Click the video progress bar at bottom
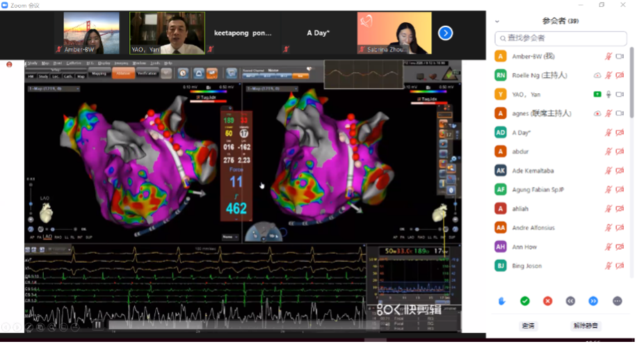The height and width of the screenshot is (344, 637). [229, 325]
